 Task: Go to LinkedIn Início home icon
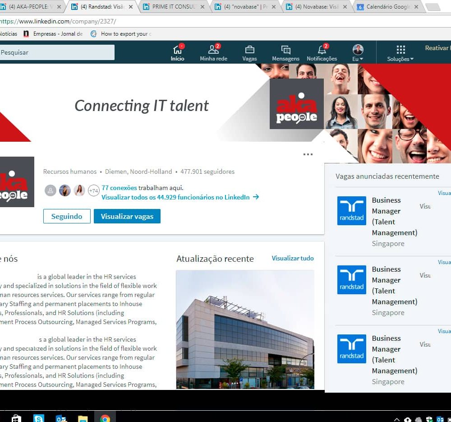click(x=177, y=53)
